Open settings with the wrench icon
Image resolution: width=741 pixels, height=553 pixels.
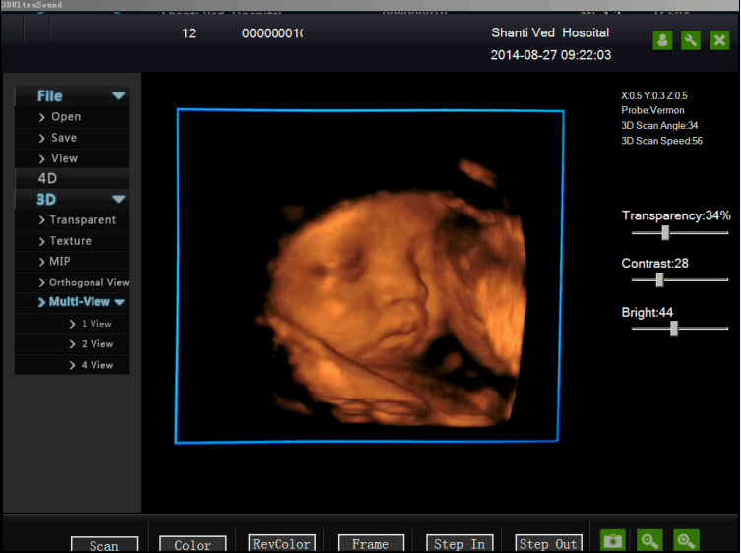pyautogui.click(x=691, y=40)
